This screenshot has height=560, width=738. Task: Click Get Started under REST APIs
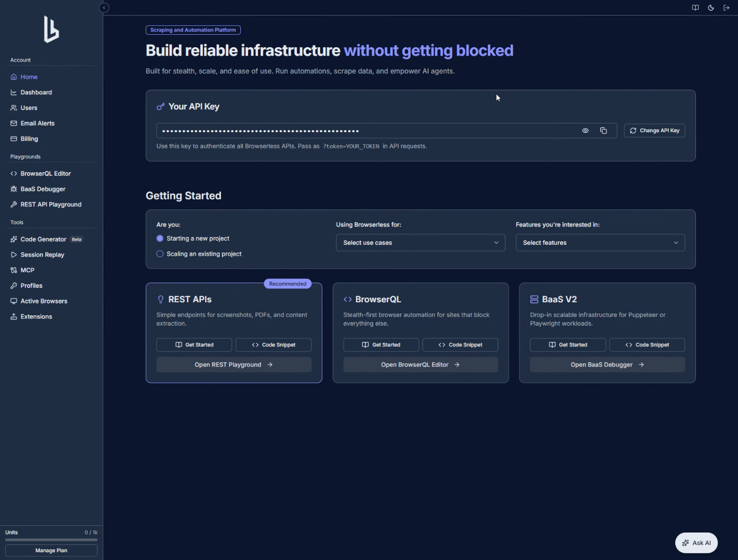(194, 345)
